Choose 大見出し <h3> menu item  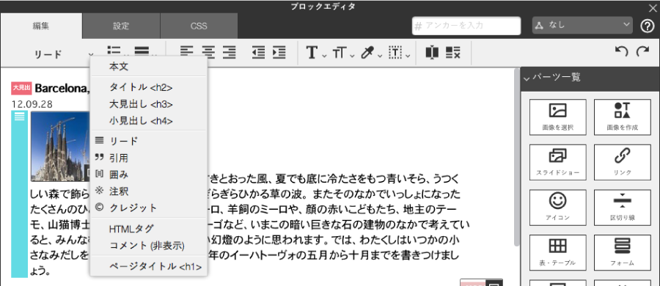pos(149,104)
